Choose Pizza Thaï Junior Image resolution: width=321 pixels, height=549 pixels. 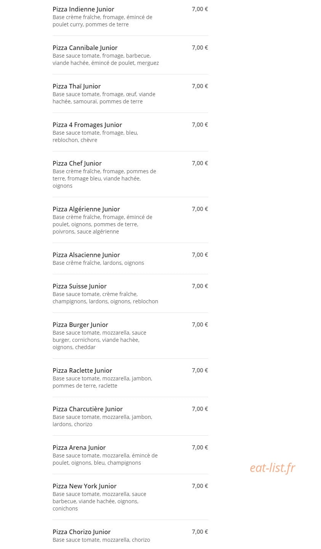(x=77, y=86)
